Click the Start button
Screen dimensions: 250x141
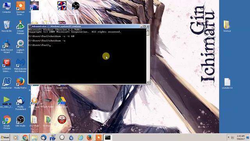point(5,137)
